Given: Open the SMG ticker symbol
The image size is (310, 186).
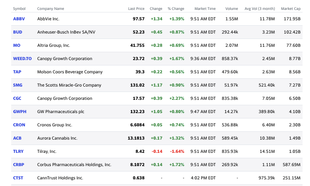Looking at the screenshot, I should (x=18, y=85).
